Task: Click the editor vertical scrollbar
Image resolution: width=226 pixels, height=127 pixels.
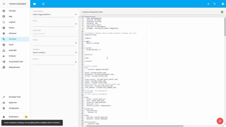Action: pos(225,27)
